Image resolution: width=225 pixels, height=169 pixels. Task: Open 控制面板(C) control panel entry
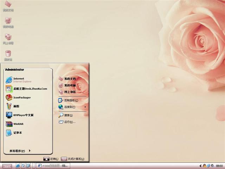[70, 100]
